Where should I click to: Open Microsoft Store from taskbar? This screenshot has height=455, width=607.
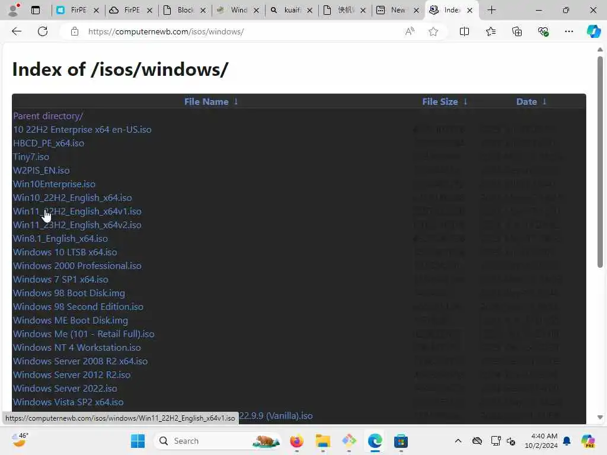401,441
